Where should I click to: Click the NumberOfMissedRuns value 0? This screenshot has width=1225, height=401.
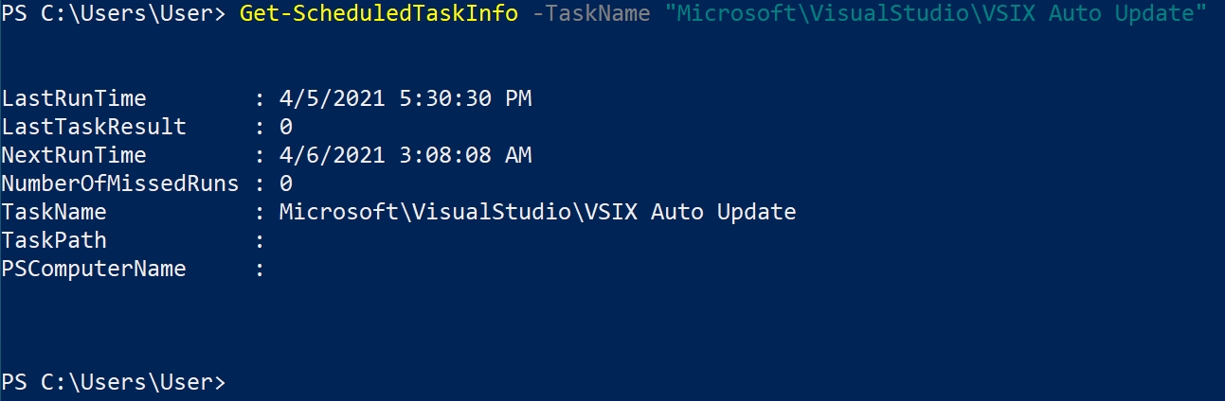point(286,183)
